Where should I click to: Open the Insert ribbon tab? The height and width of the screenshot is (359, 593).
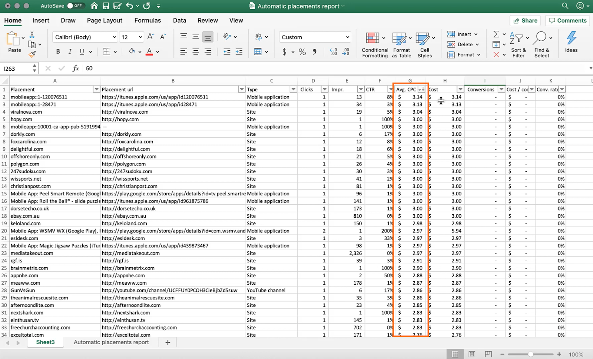click(41, 20)
